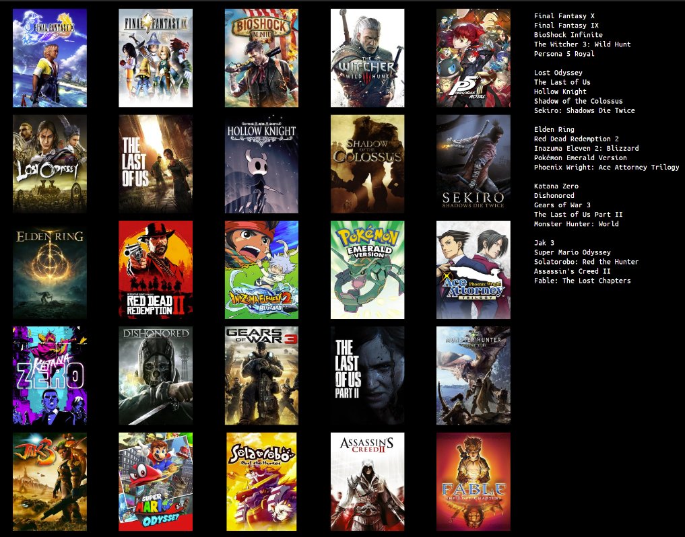Image resolution: width=685 pixels, height=537 pixels.
Task: Click 'Fable: The Lost Chapters' text line
Action: (x=583, y=281)
